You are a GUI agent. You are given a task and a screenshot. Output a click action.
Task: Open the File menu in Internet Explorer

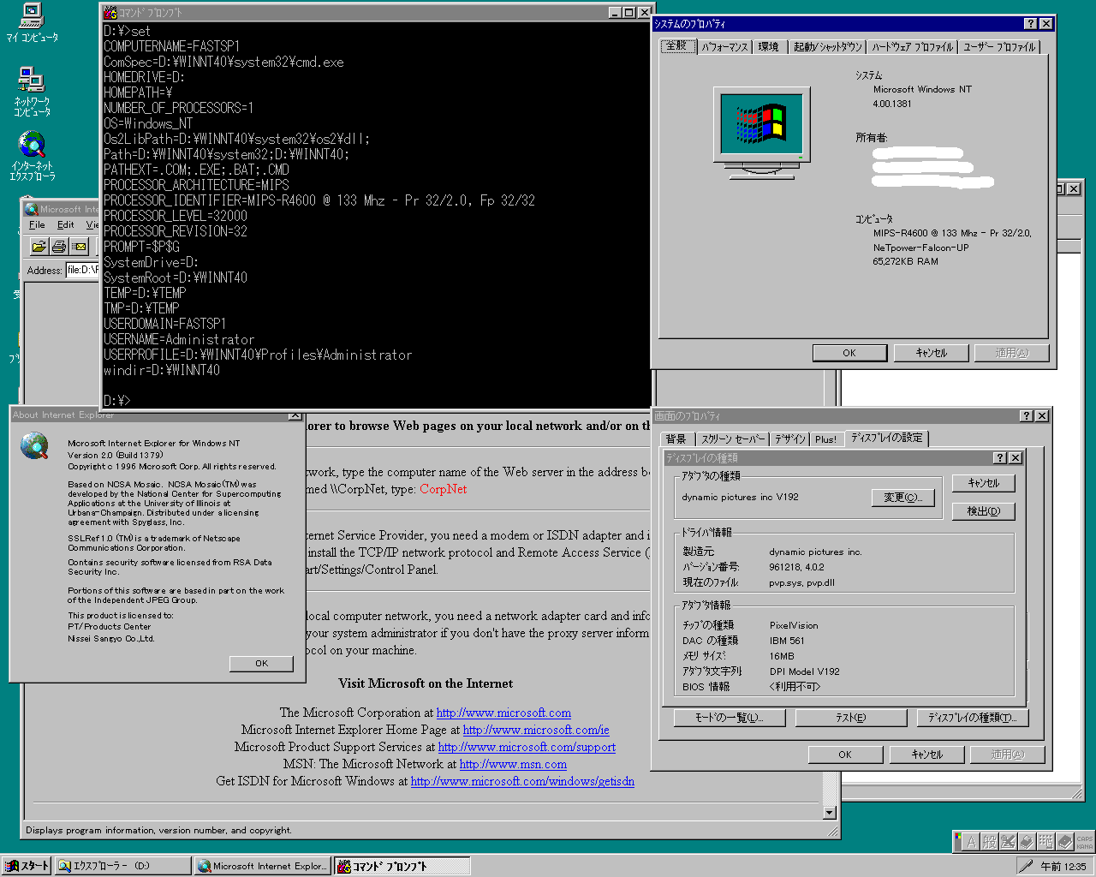[x=37, y=224]
